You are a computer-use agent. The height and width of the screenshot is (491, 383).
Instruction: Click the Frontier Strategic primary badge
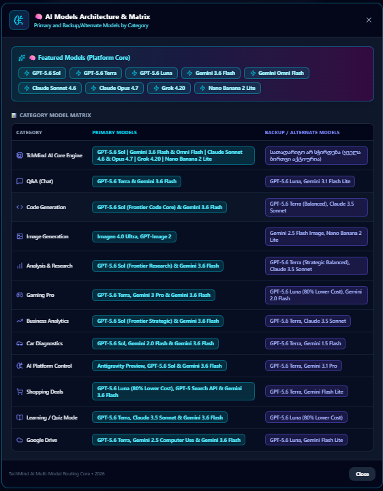click(157, 321)
